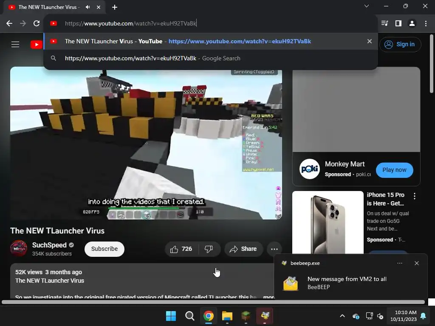Open the Windows Start menu
435x326 pixels.
tap(171, 316)
